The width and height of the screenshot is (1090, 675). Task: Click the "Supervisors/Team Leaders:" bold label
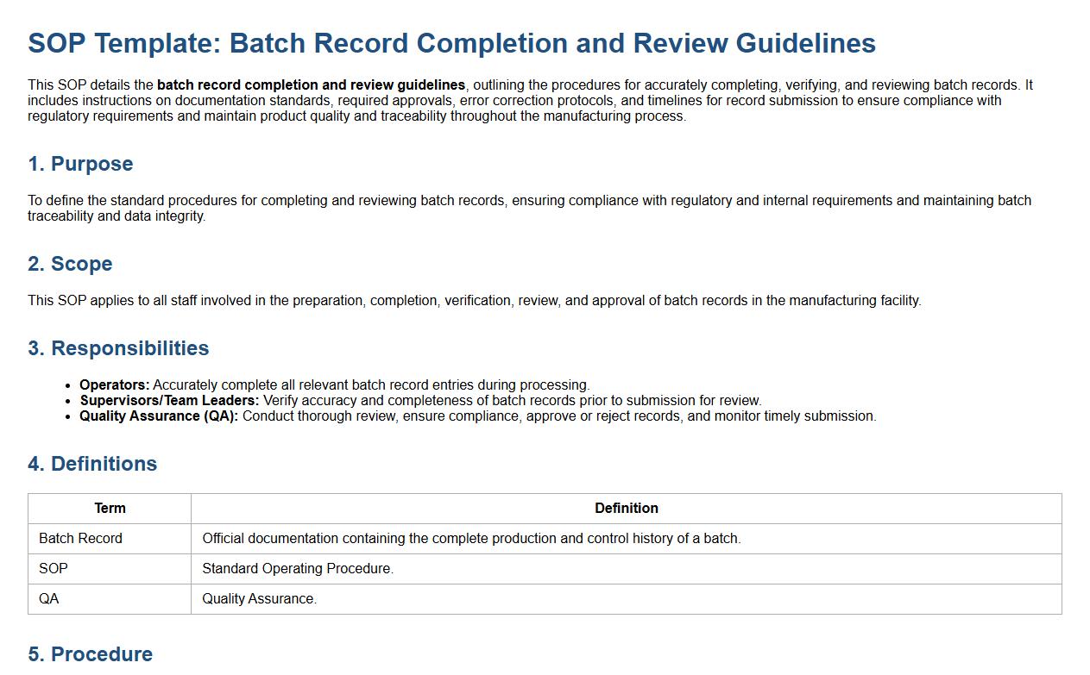coord(169,401)
